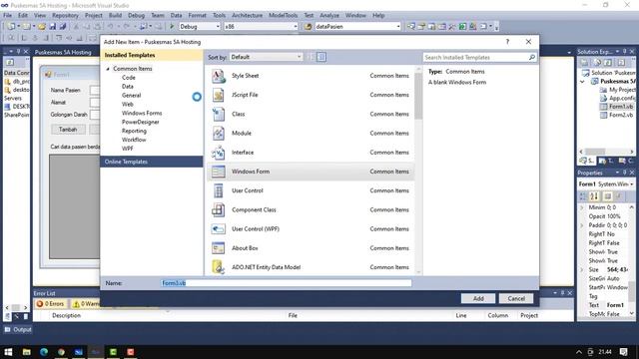Click the 0 Errors filter in Error List
The width and height of the screenshot is (639, 359).
(51, 303)
